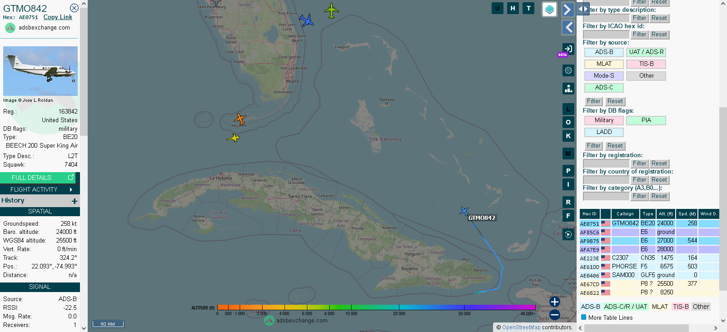Select the AE223E C2307 table row
This screenshot has width=727, height=332.
(x=649, y=258)
